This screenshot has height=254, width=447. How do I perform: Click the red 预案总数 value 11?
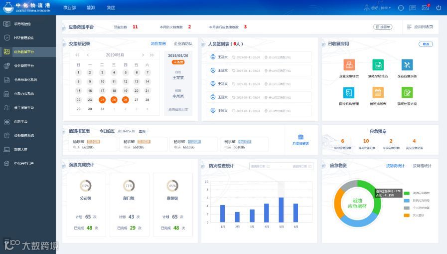click(135, 27)
